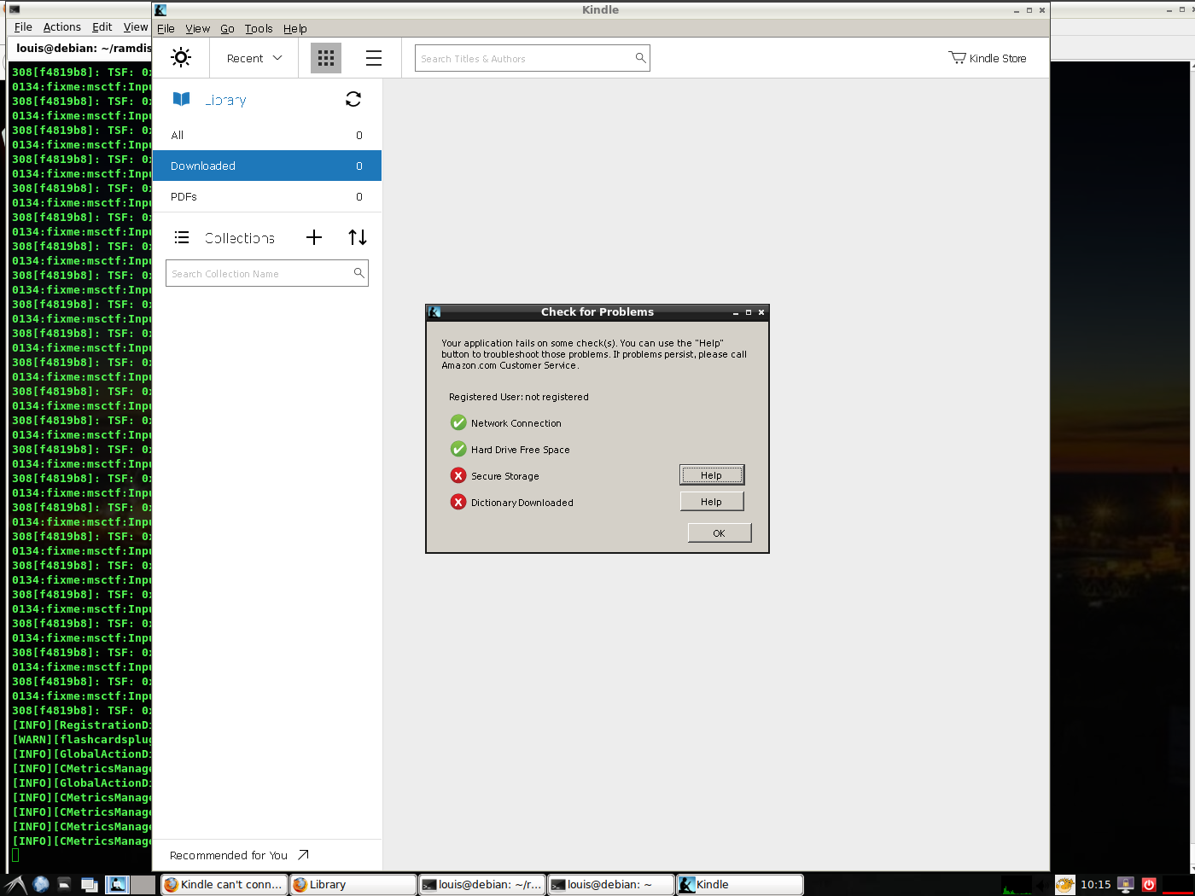
Task: Select the PDFs library filter
Action: 266,196
